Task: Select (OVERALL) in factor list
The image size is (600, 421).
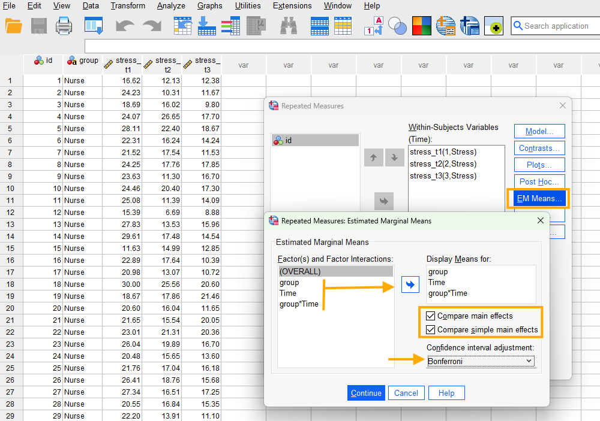Action: click(335, 271)
